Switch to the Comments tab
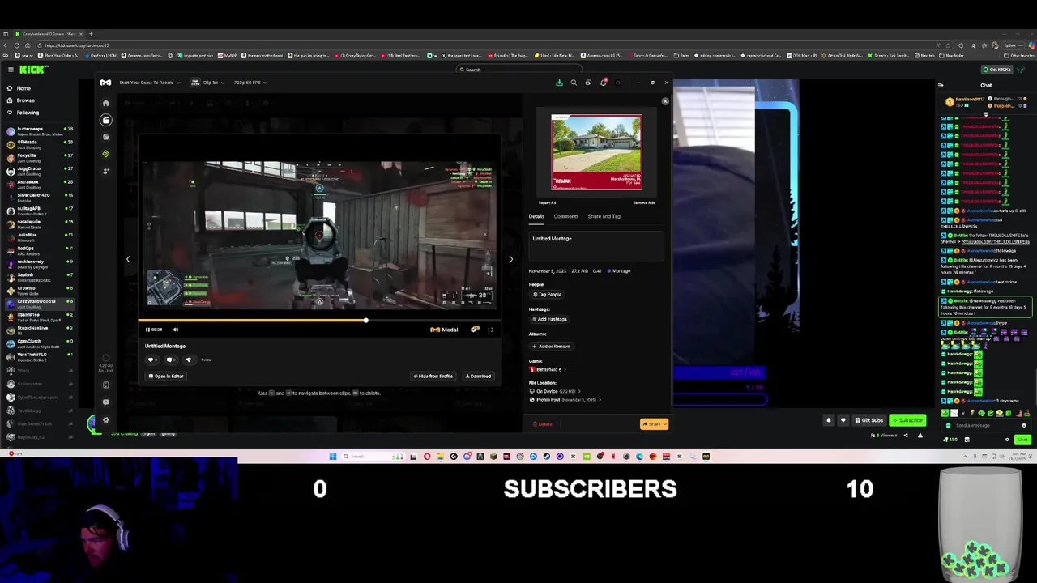Viewport: 1037px width, 583px height. [566, 216]
